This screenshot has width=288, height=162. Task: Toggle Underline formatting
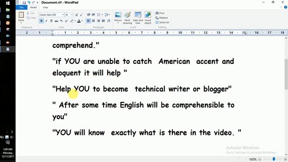click(51, 21)
